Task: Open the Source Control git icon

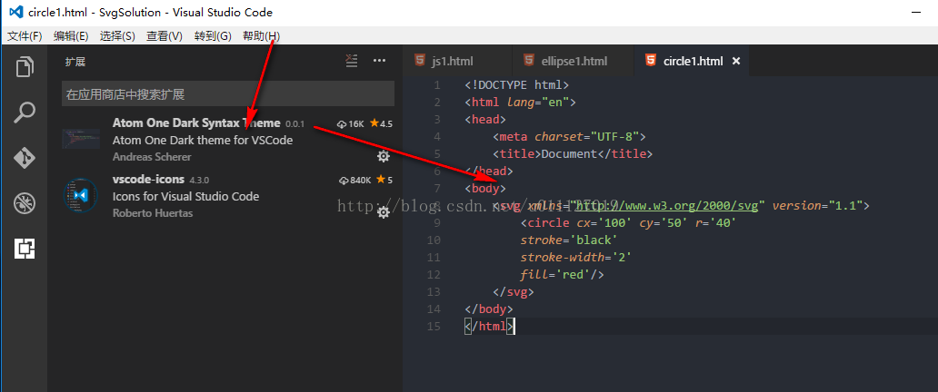Action: click(x=25, y=158)
